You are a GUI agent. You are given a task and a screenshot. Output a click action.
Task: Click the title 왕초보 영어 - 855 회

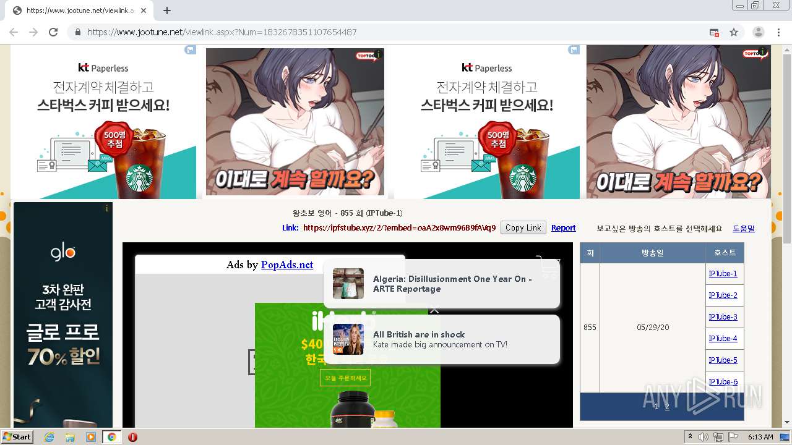(347, 213)
